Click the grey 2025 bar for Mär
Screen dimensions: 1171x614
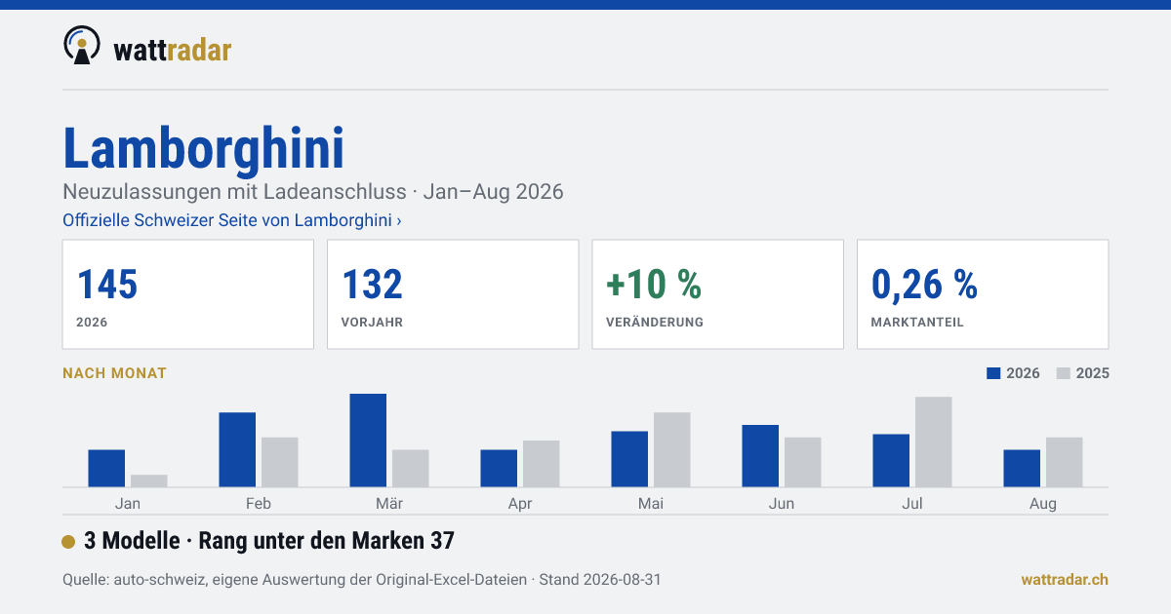(x=411, y=469)
